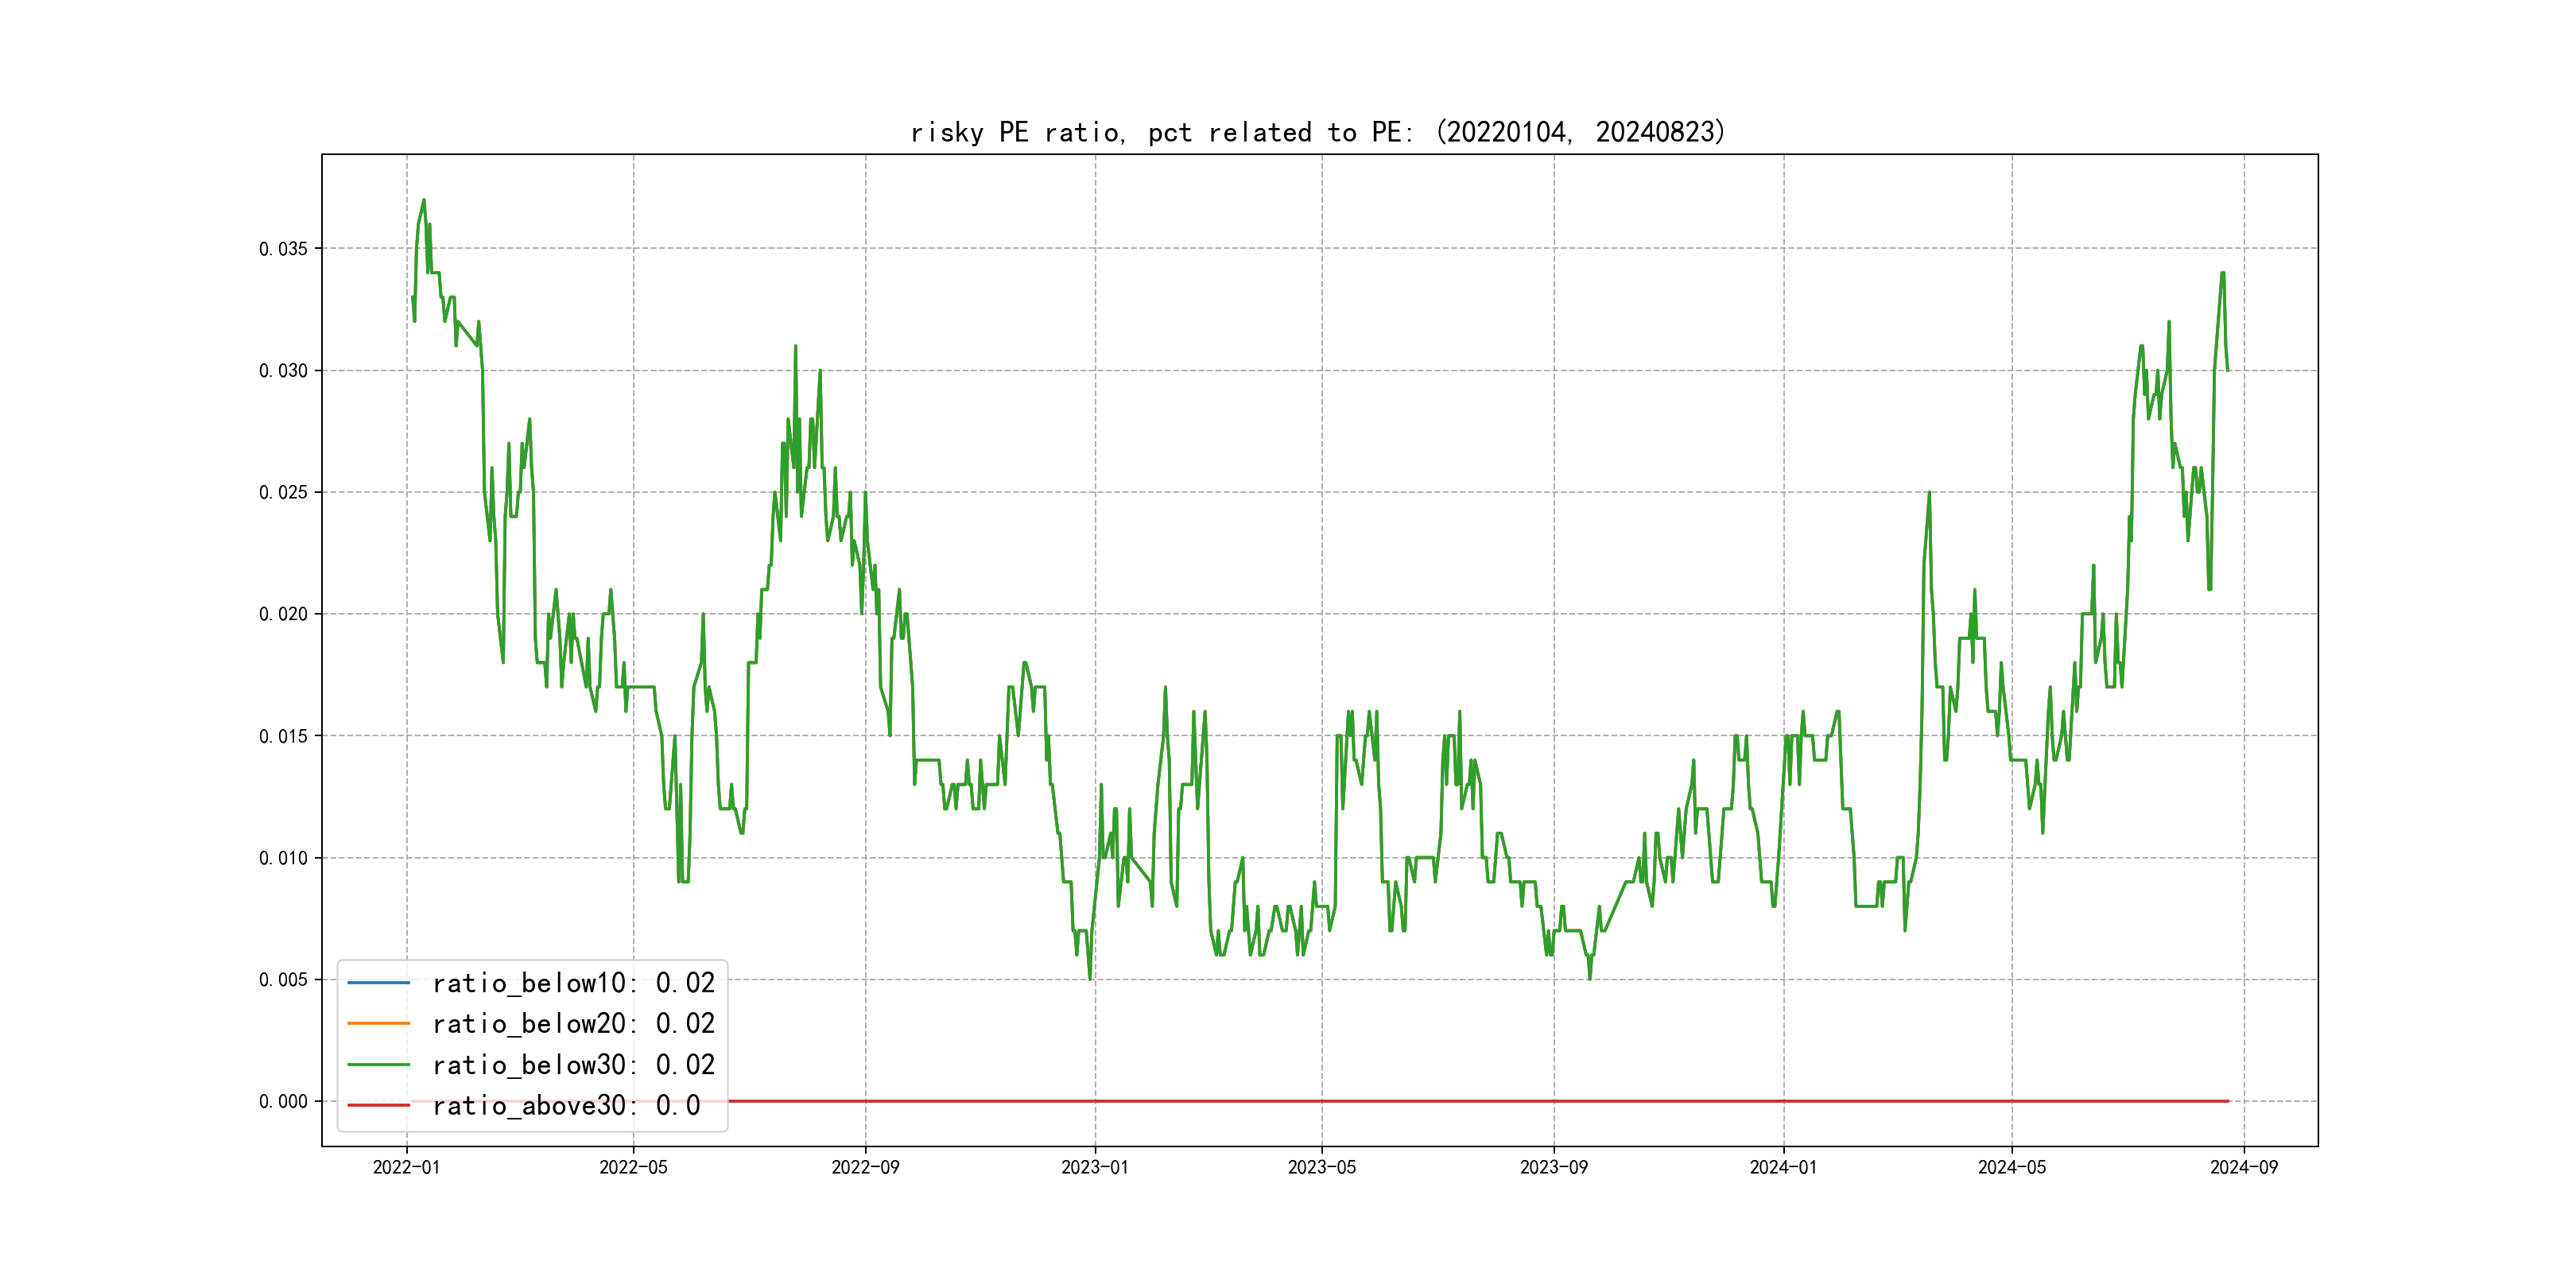
Task: Select the 'ratio_below10: 0.02' legend label
Action: 573,983
